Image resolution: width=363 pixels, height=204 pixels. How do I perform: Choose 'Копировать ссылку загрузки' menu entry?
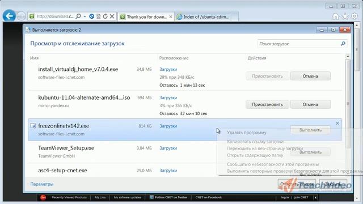pyautogui.click(x=255, y=142)
